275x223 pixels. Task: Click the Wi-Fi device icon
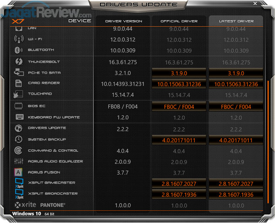tap(19, 39)
